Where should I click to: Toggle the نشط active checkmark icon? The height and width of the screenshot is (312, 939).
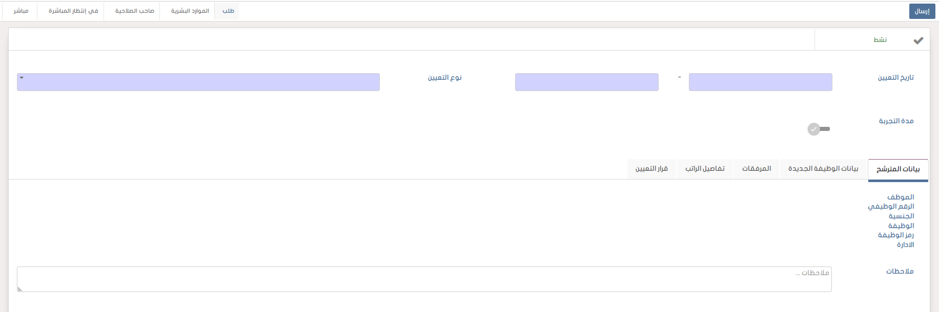click(x=918, y=40)
